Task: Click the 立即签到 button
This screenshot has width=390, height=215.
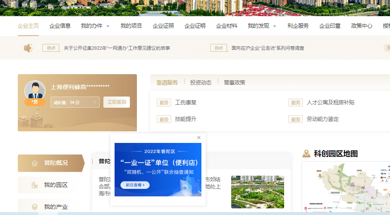Action: 117,102
